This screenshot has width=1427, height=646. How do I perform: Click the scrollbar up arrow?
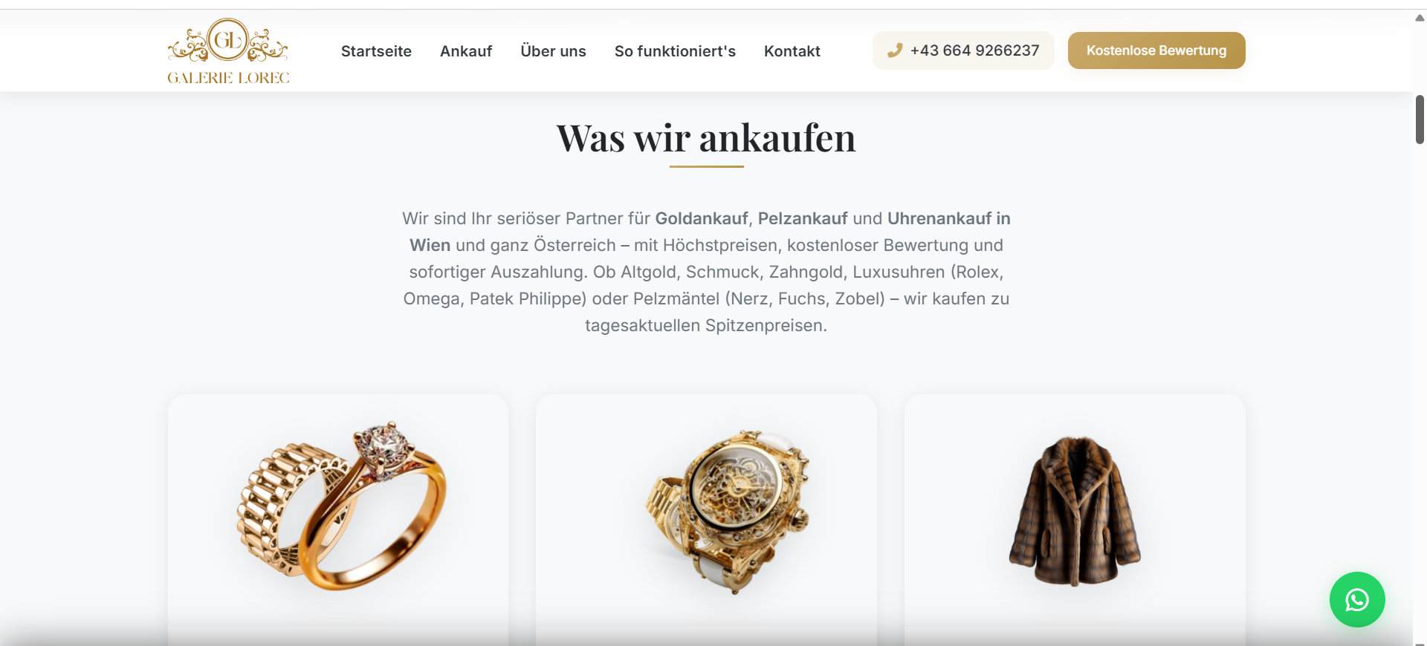[1420, 18]
